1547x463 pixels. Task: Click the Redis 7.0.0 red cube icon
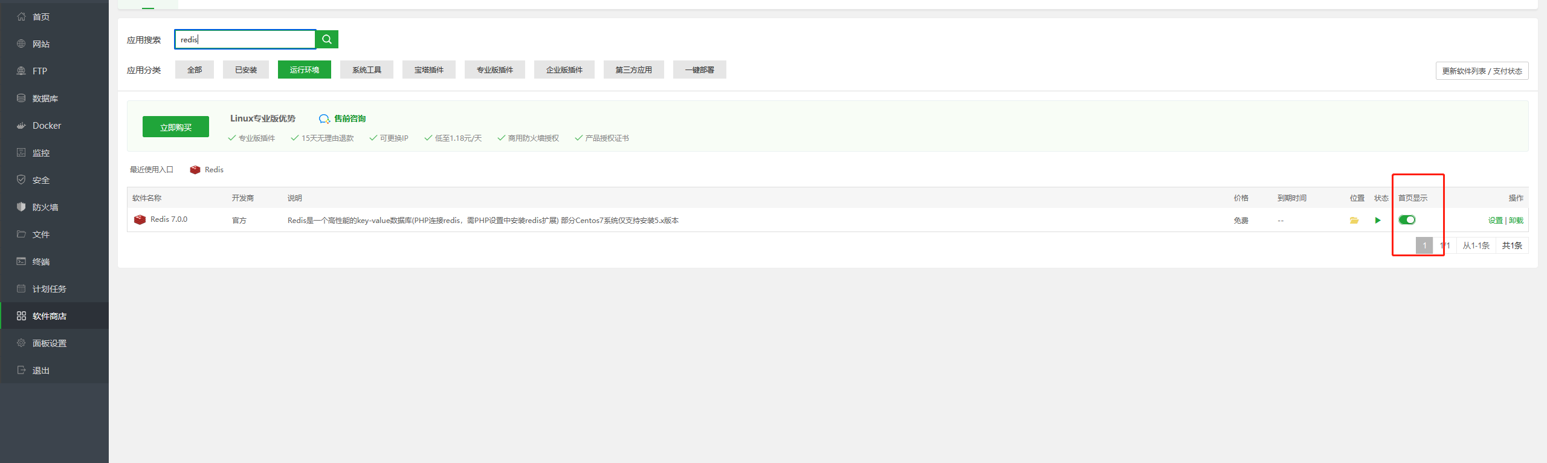pos(140,220)
